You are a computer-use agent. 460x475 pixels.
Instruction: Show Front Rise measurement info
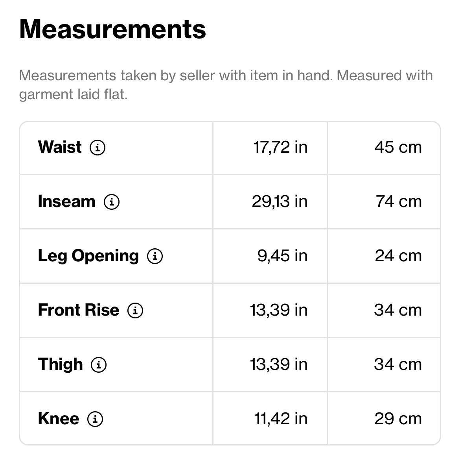[135, 311]
